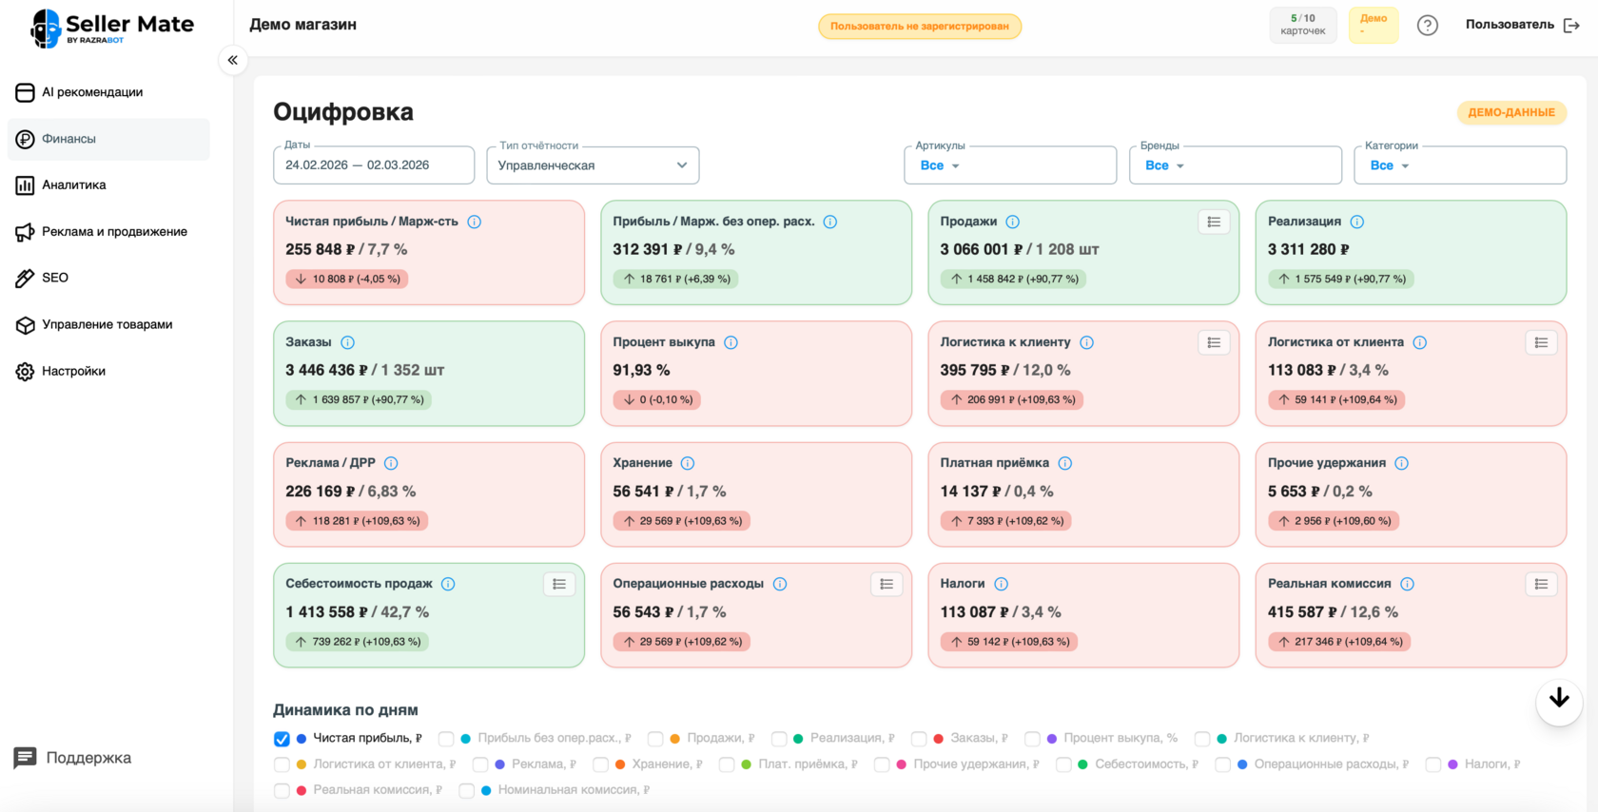Open the Бренды filter dropdown

pos(1235,165)
